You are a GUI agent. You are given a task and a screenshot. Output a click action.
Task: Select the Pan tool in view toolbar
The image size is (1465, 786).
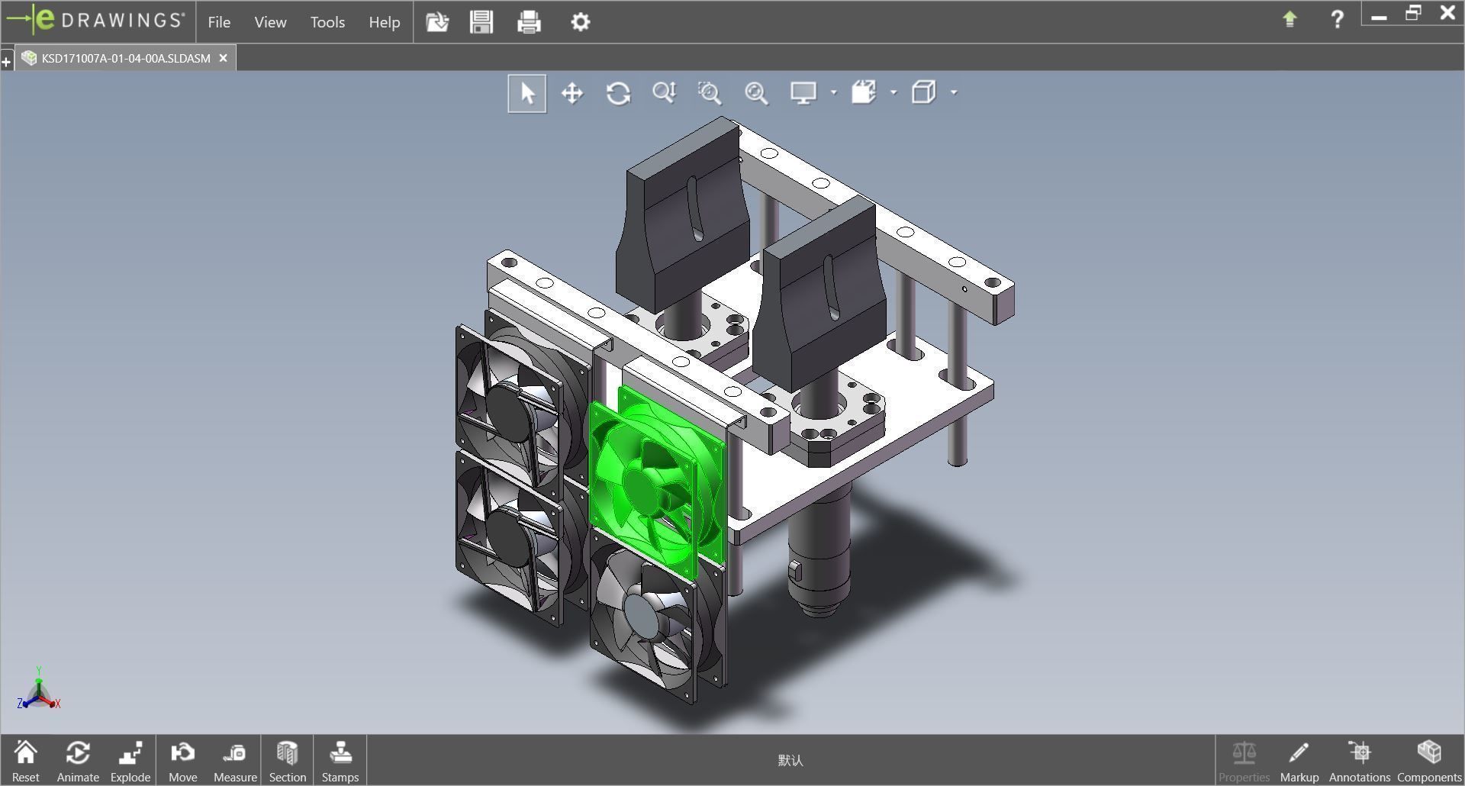tap(572, 93)
